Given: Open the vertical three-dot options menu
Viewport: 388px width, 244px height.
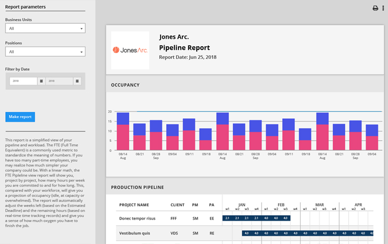Looking at the screenshot, I should [x=383, y=8].
